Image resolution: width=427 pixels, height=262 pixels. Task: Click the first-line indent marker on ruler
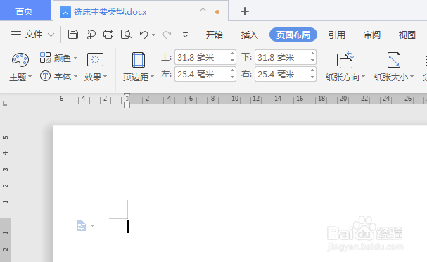click(x=127, y=95)
